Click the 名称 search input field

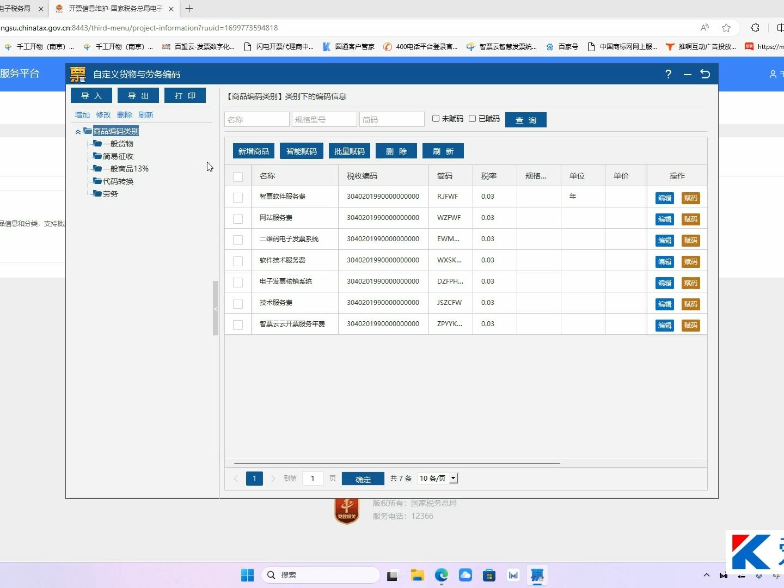point(257,119)
